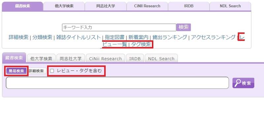Select the top 蔵書検索 tab

tap(22, 6)
